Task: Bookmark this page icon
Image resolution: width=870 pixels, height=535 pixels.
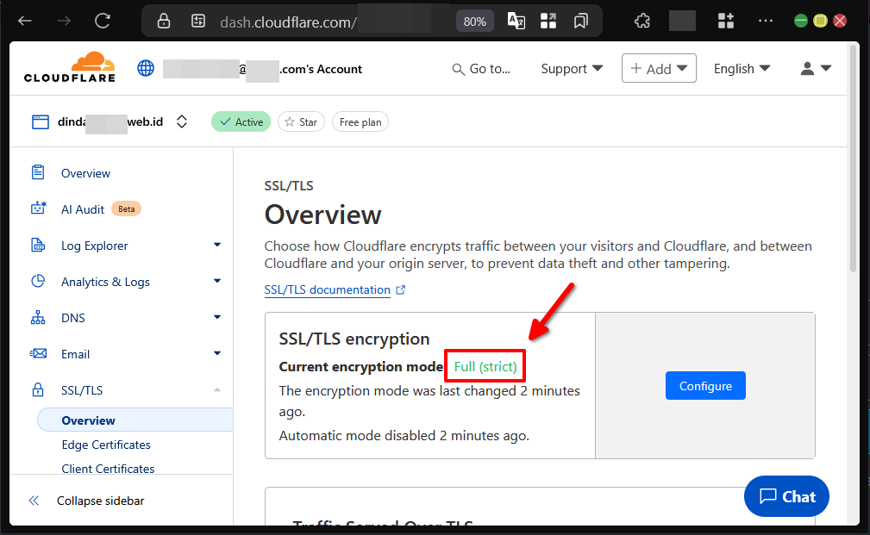Action: coord(581,21)
